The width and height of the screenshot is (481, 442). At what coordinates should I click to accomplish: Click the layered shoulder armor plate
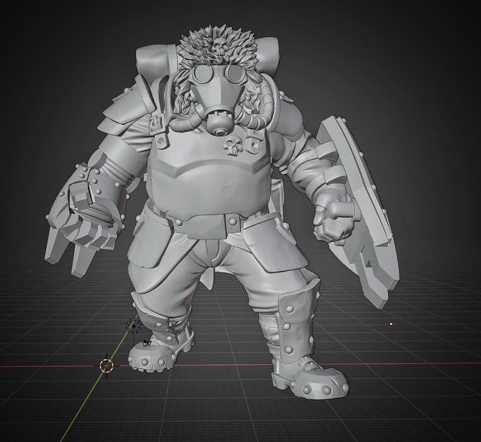[123, 114]
